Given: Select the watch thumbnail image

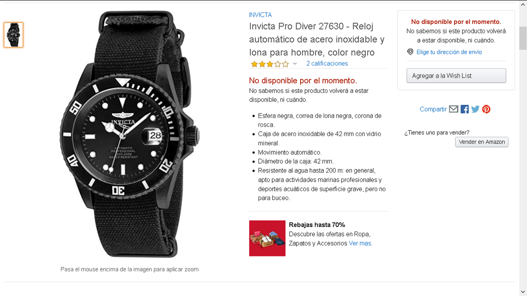Looking at the screenshot, I should coord(14,35).
